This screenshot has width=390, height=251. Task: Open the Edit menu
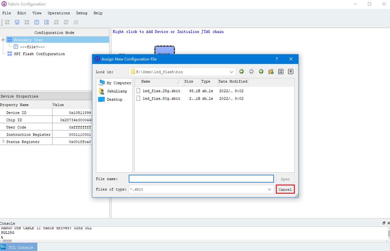(x=22, y=13)
